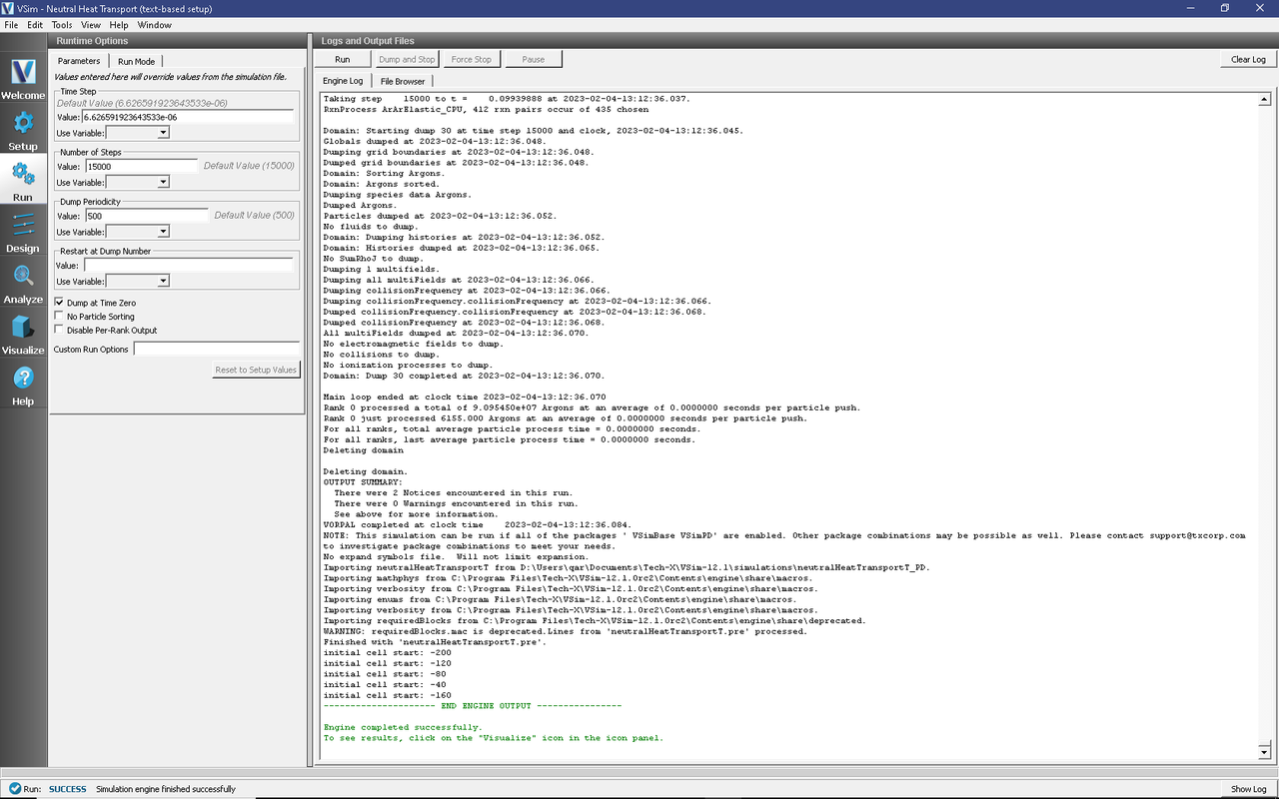Open Time Step Use Variable dropdown
Viewport: 1279px width, 799px height.
[137, 133]
